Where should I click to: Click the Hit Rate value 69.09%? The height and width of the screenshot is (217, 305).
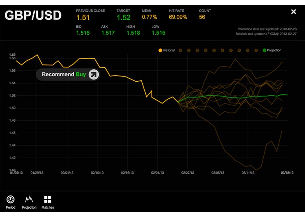click(x=178, y=17)
